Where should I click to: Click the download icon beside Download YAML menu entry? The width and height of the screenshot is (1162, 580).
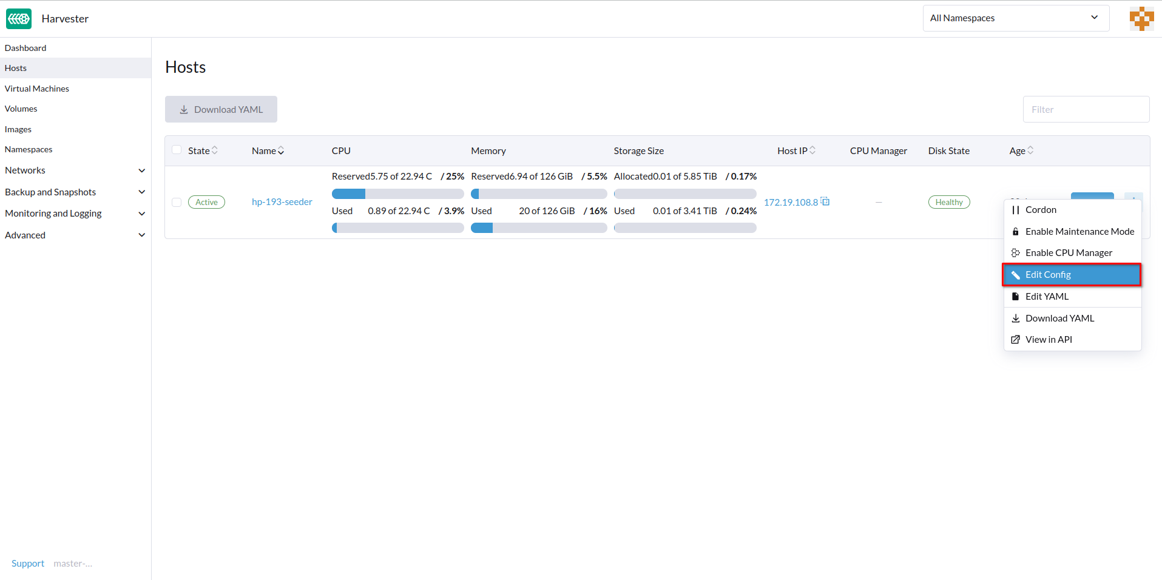tap(1016, 318)
